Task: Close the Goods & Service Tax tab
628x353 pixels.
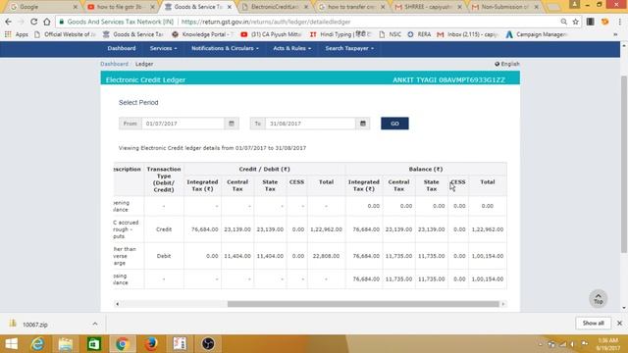Action: point(230,7)
